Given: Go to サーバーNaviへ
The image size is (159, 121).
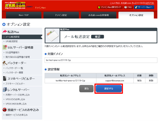Looking at the screenshot, I should [144, 7].
